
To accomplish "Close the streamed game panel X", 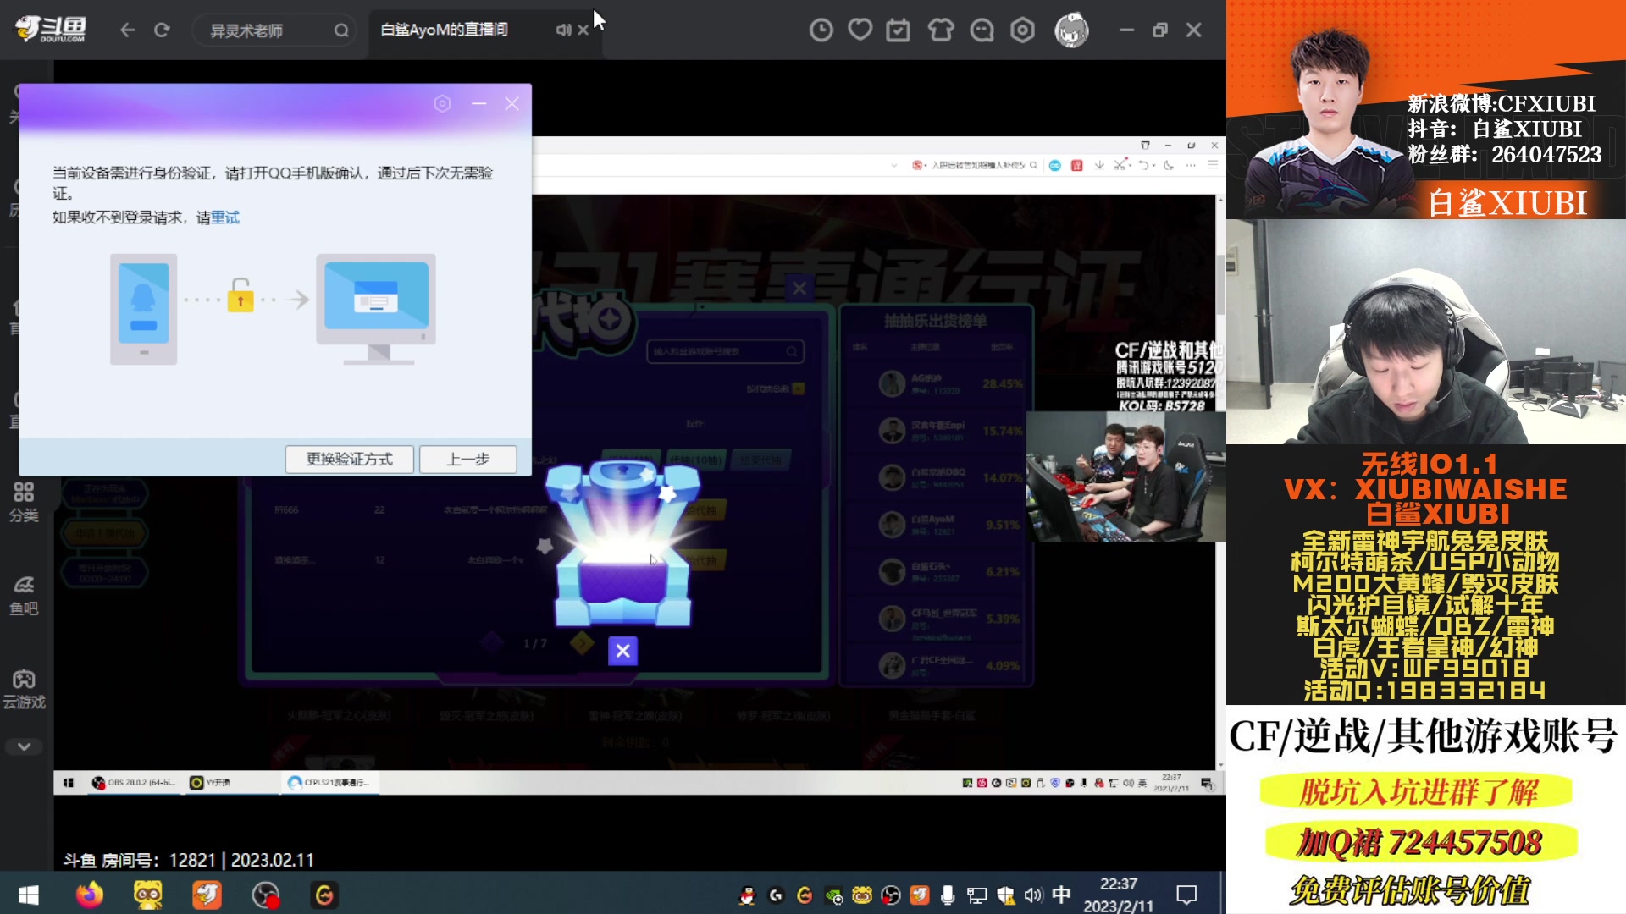I will pos(799,289).
